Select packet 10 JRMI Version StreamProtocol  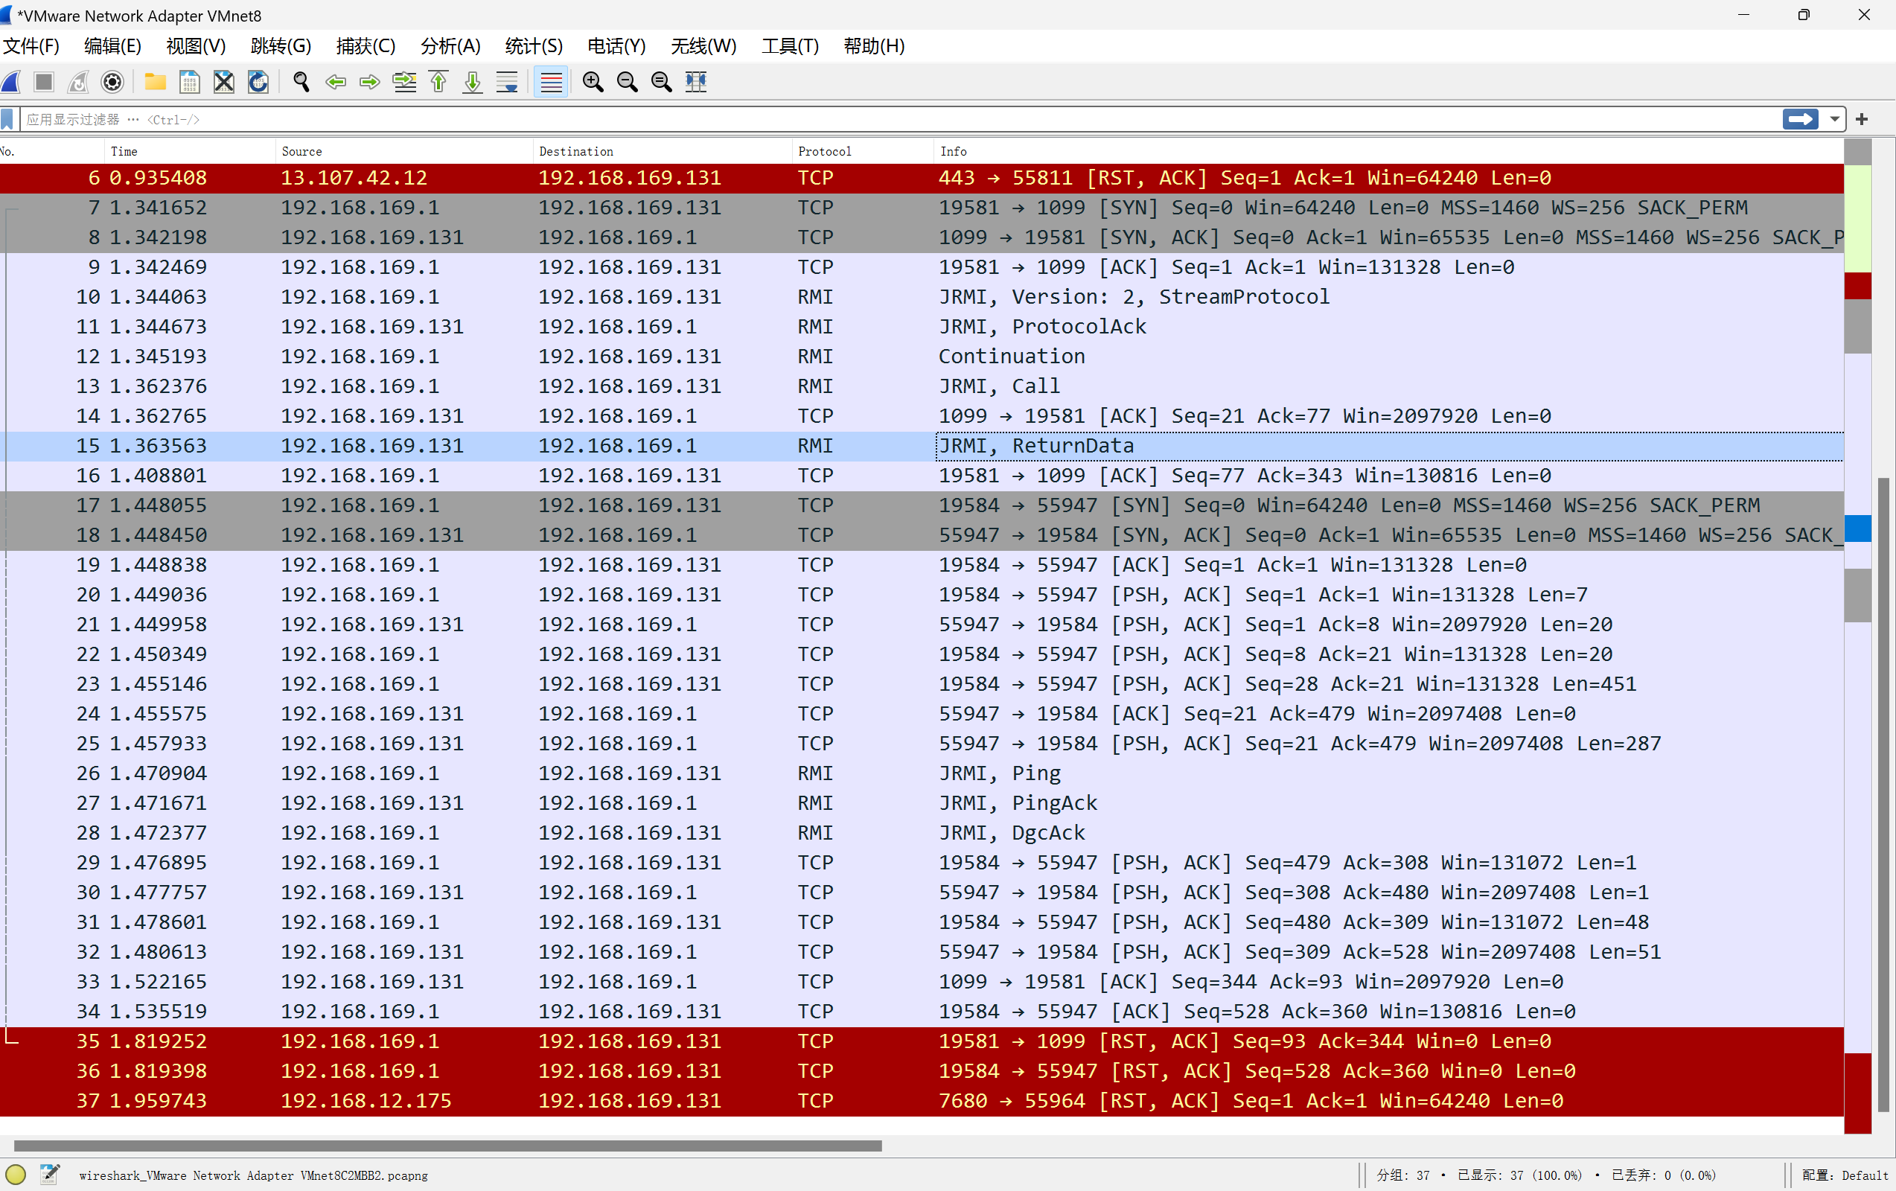point(922,297)
